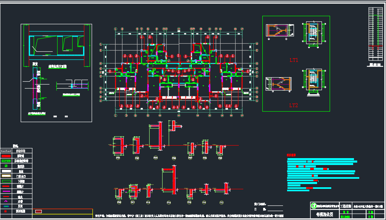This screenshot has height=220, width=386.
Task: Click the green company logo in title block
Action: 314,206
